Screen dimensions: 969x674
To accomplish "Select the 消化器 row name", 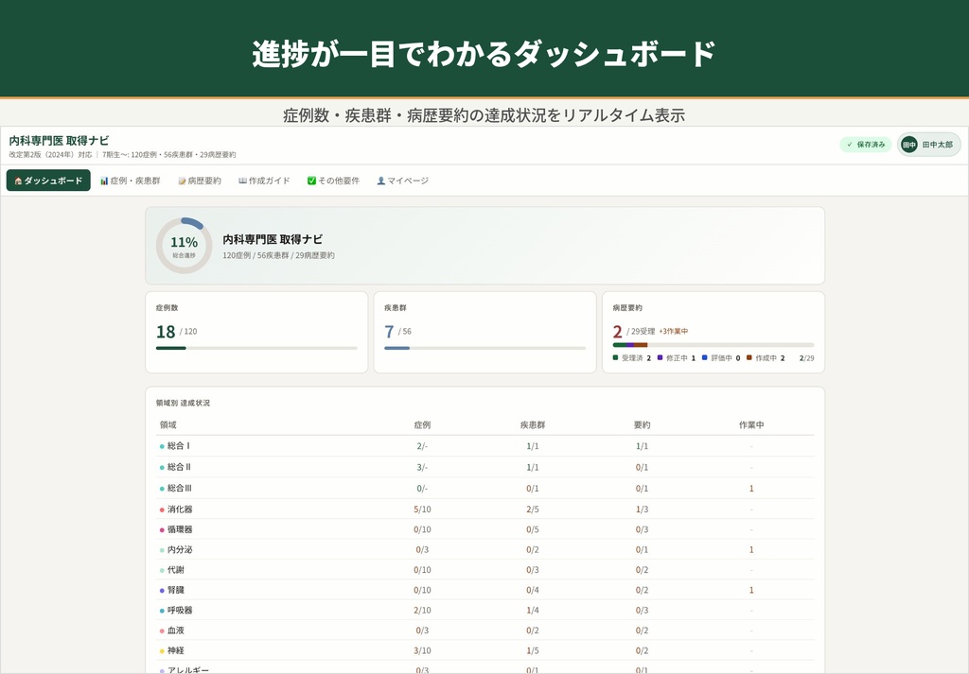I will [x=180, y=510].
